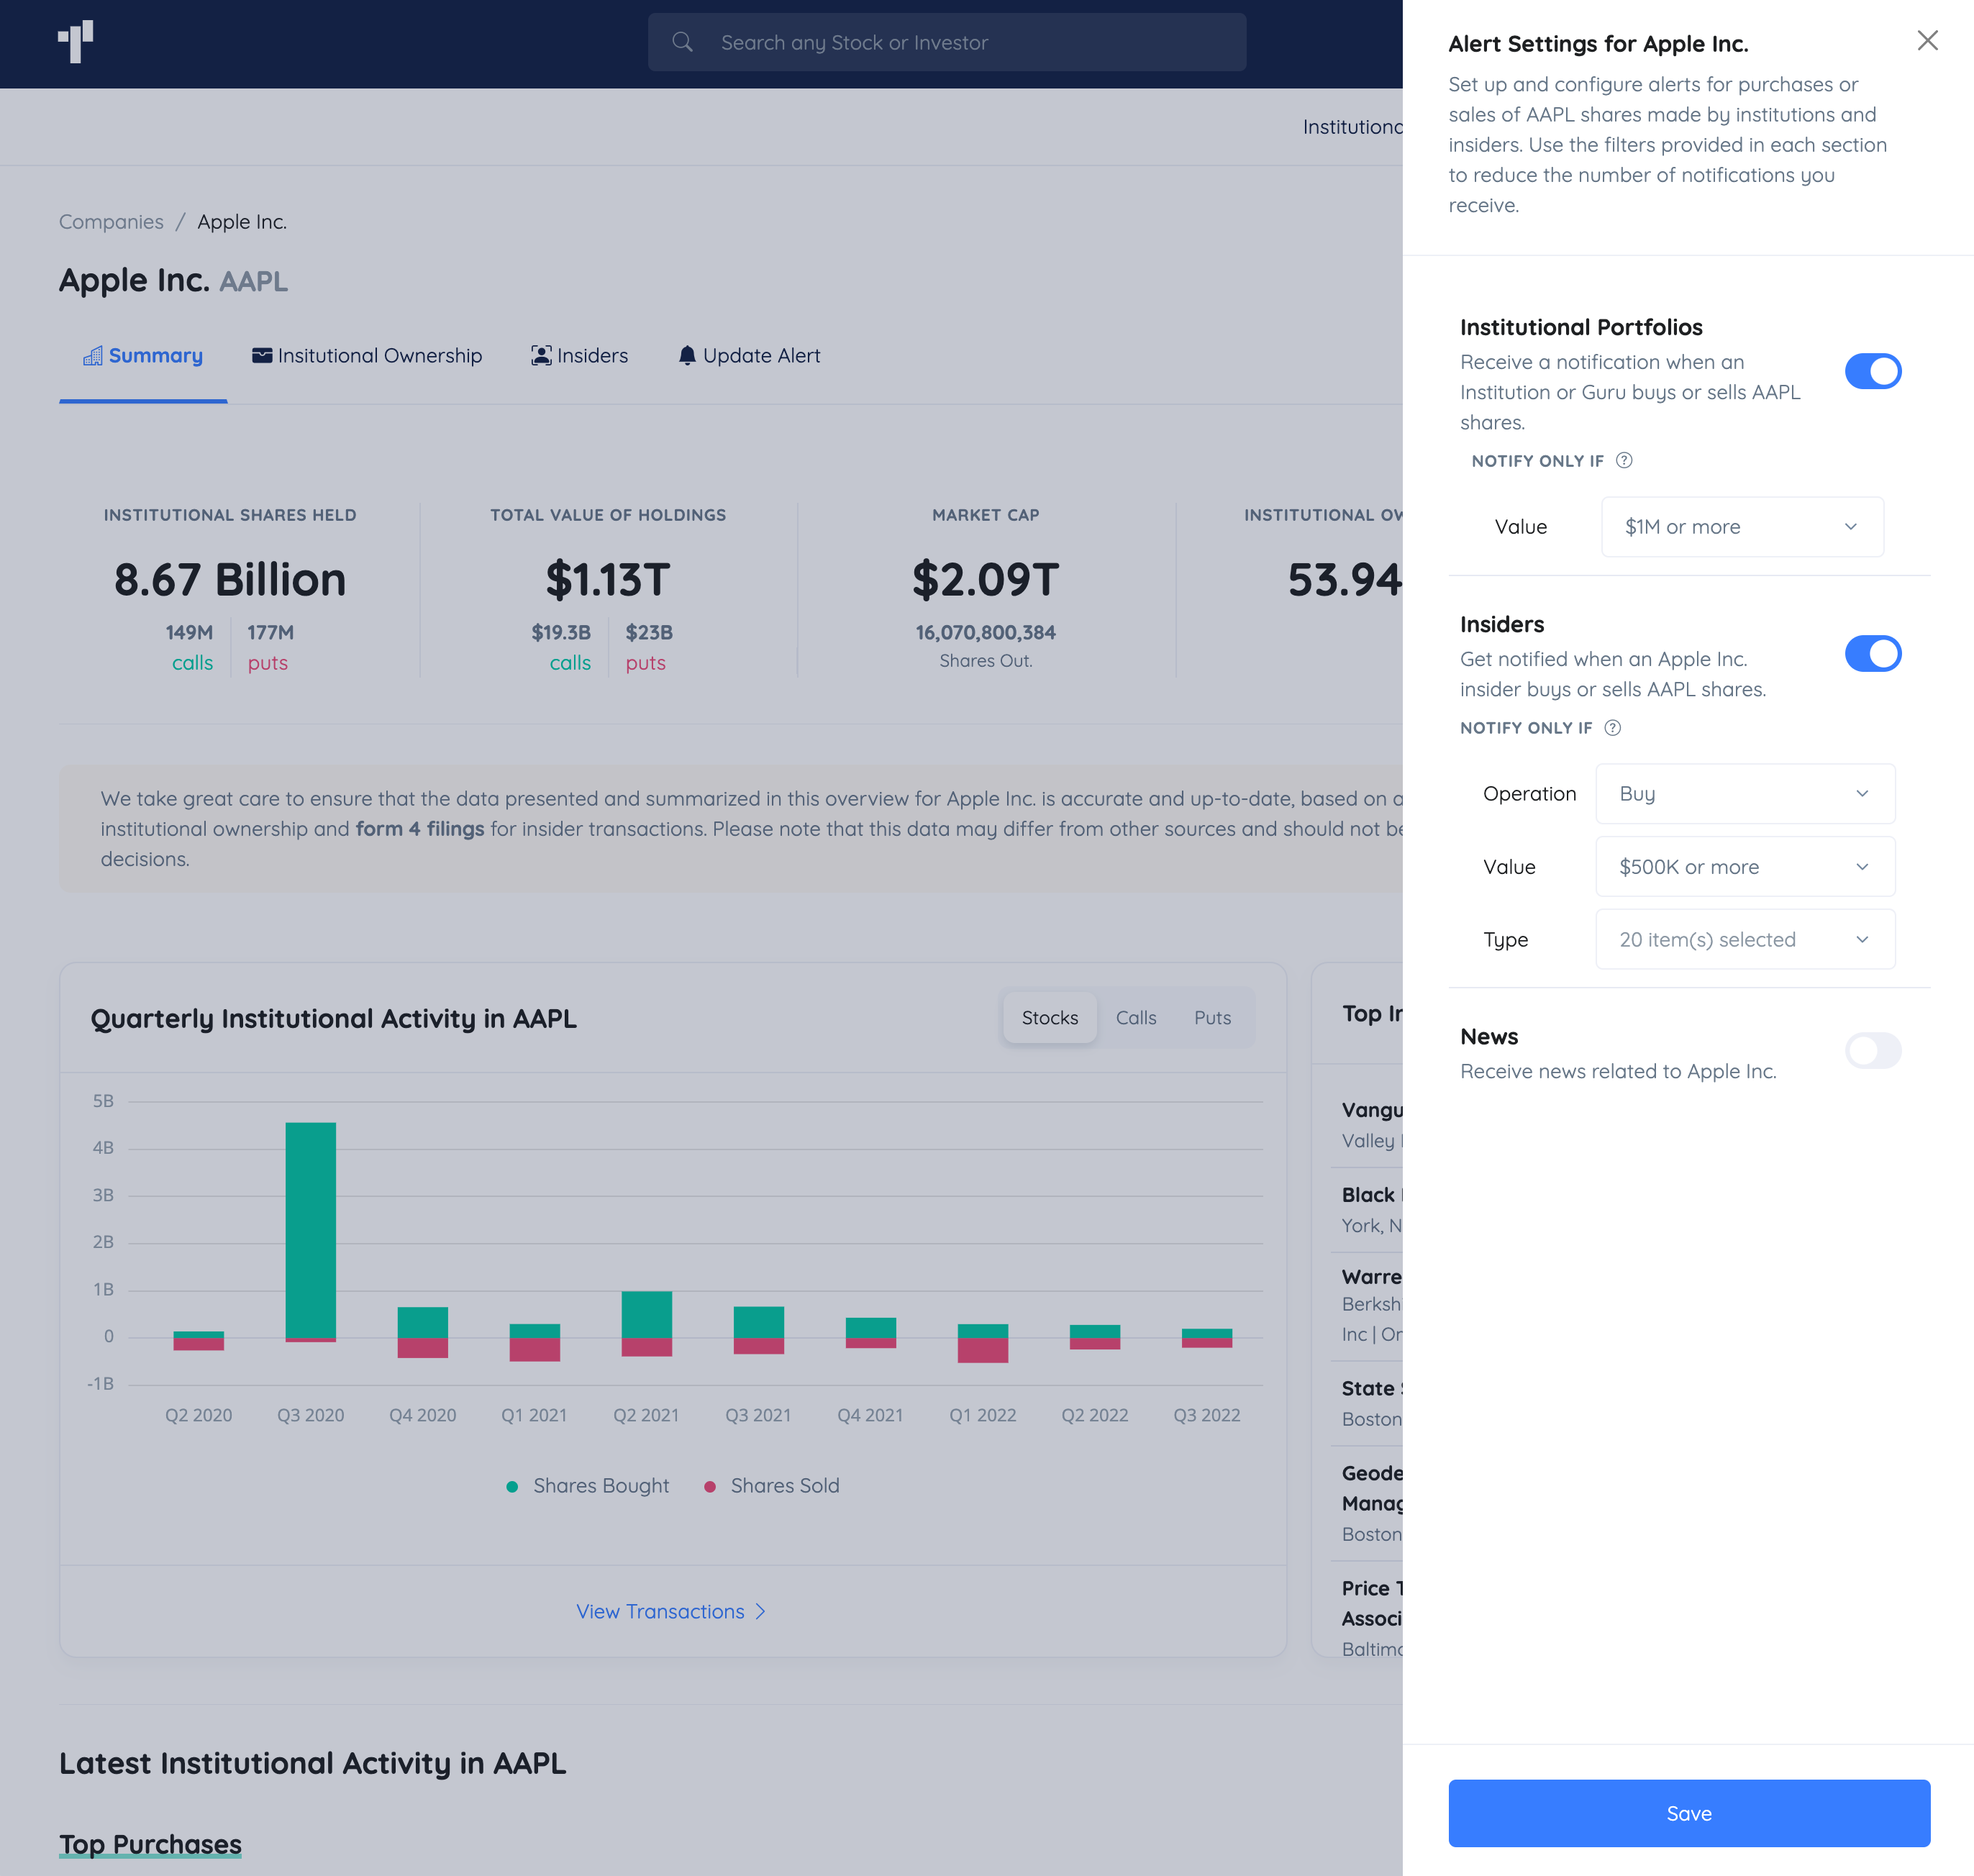Click the Q2 2021 bought bar

point(646,1314)
